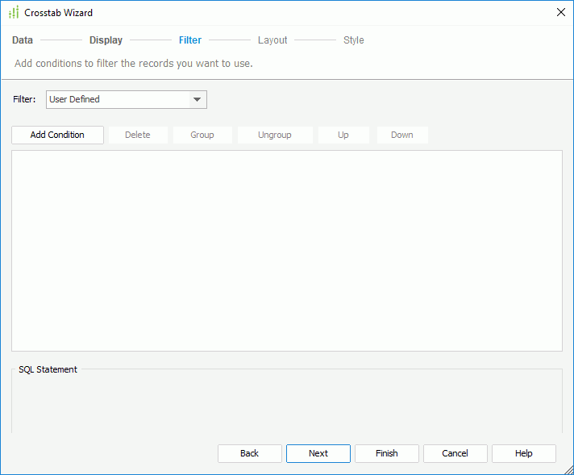Click Finish to complete the wizard
574x475 pixels.
point(387,453)
